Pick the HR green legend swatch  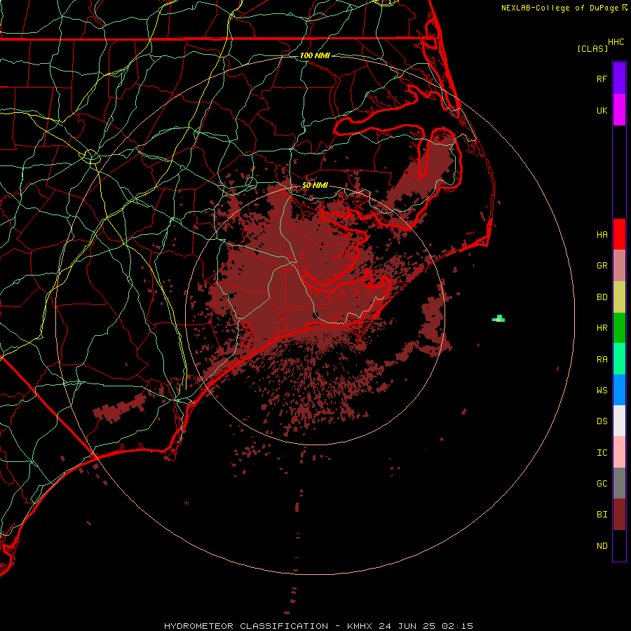(619, 328)
